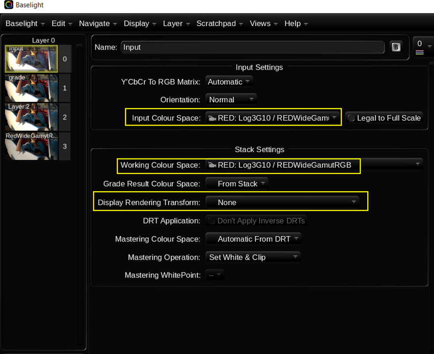Screen dimensions: 434x354
Task: Select the Input layer thumbnail
Action: point(31,59)
